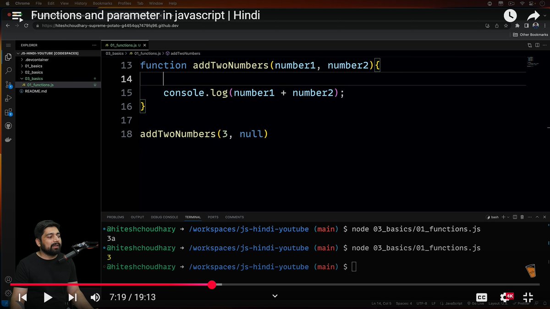Add a new terminal with plus icon
The image size is (550, 309).
[503, 217]
